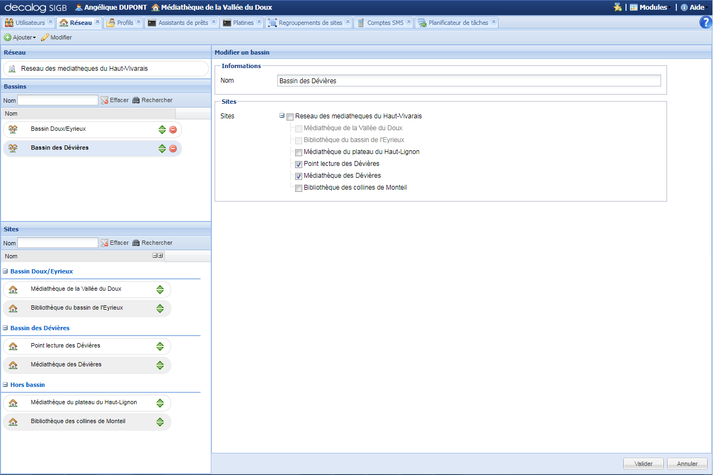The image size is (713, 475).
Task: Click the Effacer eraser icon in the Bassins panel
Action: (x=104, y=100)
